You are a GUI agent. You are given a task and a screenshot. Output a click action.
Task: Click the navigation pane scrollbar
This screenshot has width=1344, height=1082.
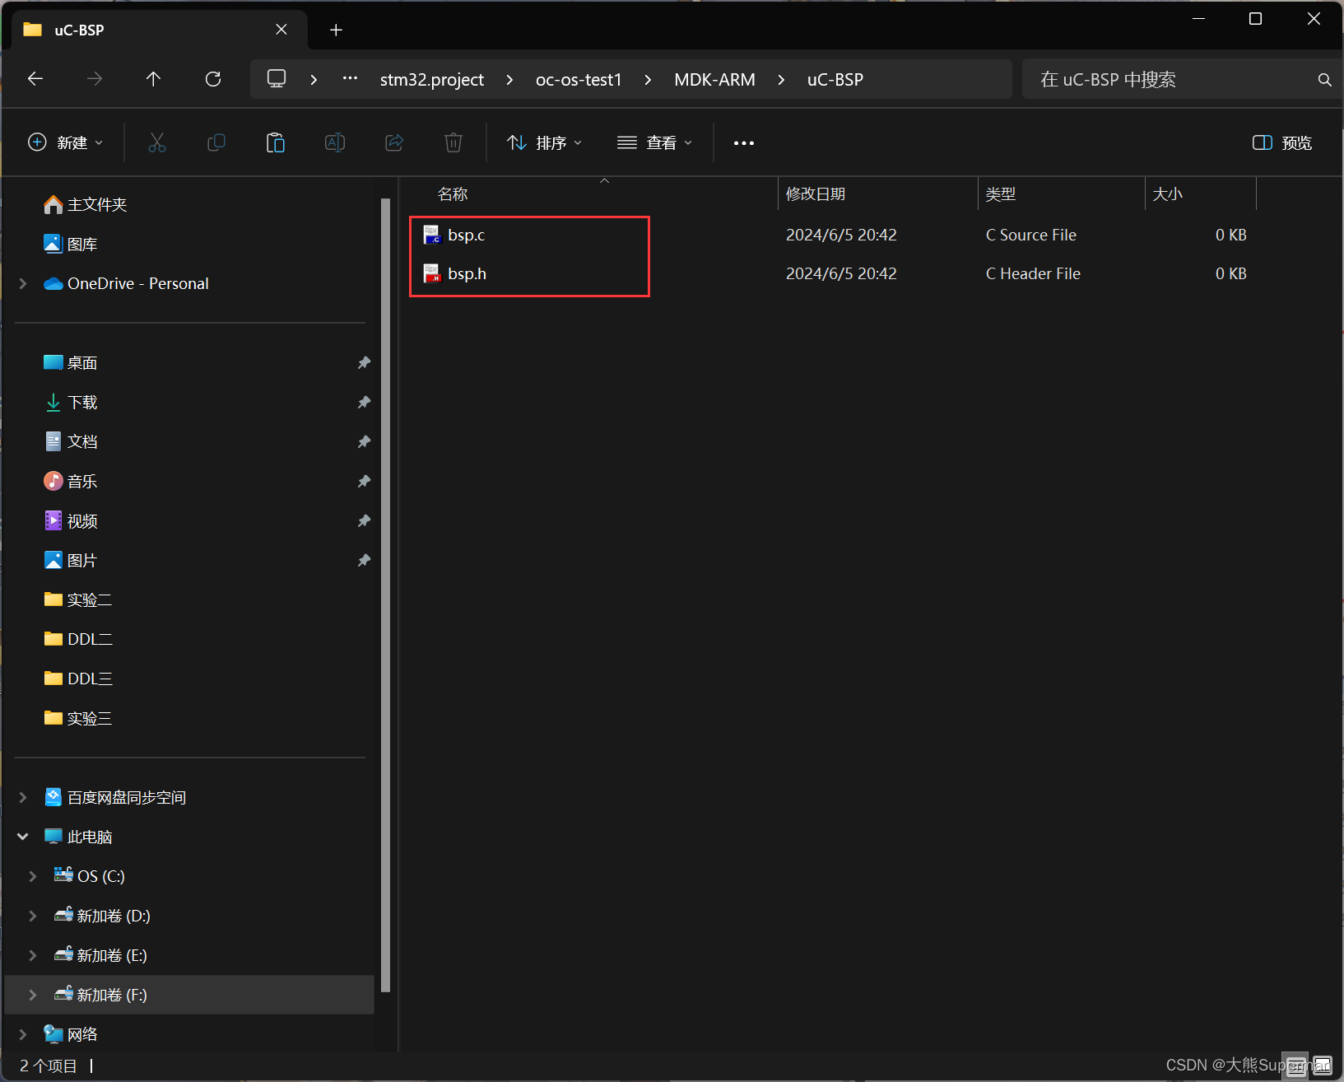(x=385, y=595)
